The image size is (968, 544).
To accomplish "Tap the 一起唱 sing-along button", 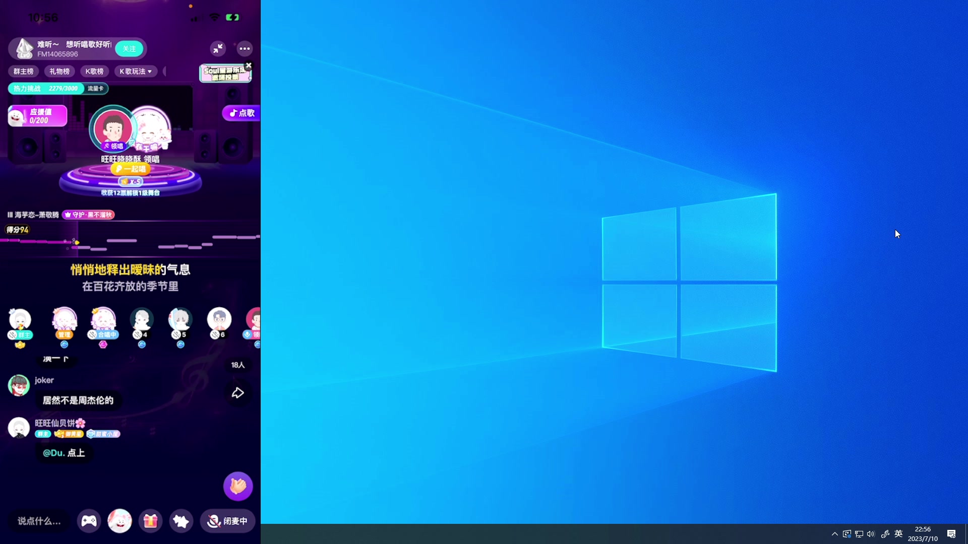I will pos(131,169).
